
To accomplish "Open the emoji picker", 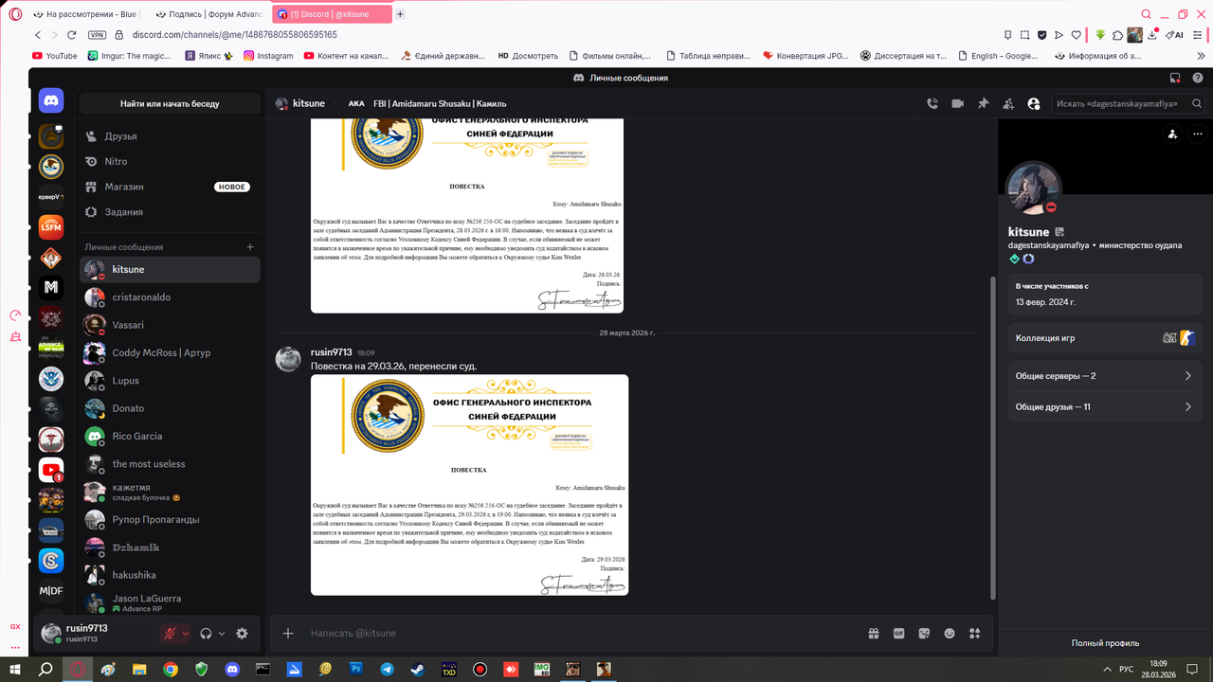I will coord(950,633).
